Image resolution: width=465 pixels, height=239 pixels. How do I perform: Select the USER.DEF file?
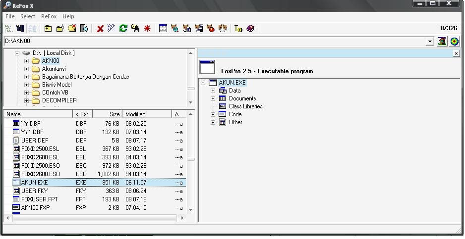[34, 141]
